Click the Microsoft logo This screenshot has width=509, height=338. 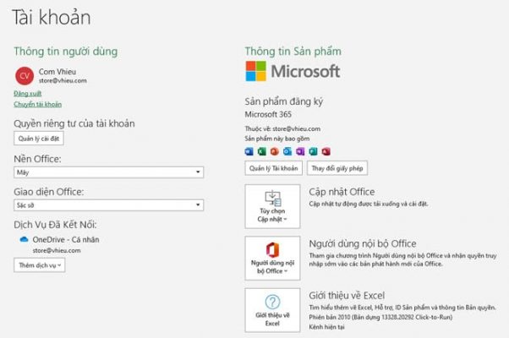coord(293,71)
